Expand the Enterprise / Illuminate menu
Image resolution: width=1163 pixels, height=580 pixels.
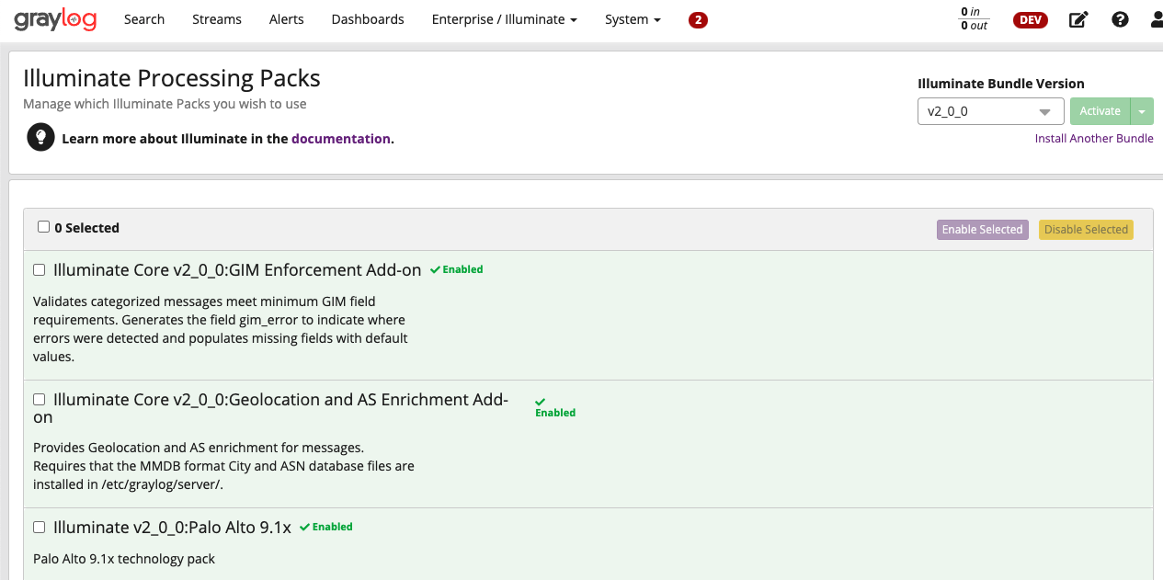(x=504, y=19)
